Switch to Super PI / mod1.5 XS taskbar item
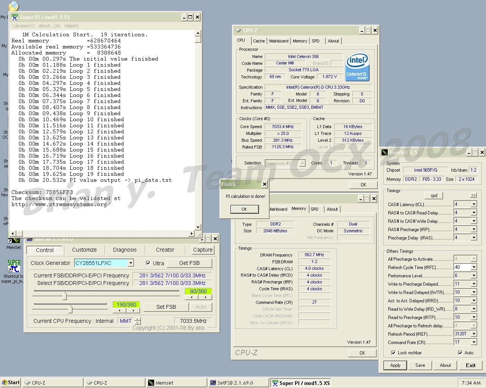 coord(301,383)
